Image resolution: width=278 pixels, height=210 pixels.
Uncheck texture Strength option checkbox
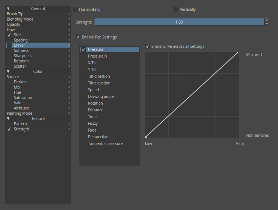pos(9,129)
